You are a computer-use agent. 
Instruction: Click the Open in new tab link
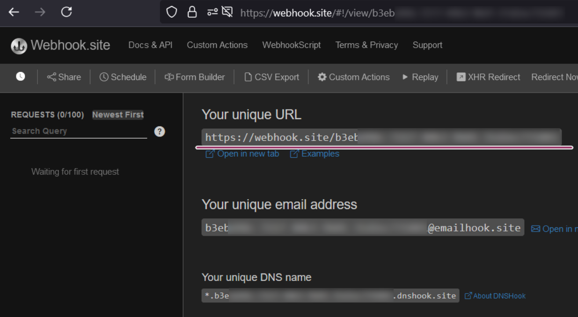[243, 154]
